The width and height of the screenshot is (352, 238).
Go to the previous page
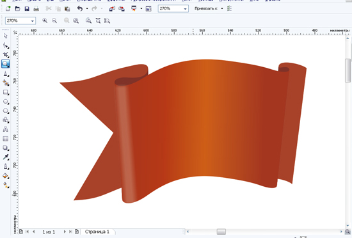[x=34, y=232]
